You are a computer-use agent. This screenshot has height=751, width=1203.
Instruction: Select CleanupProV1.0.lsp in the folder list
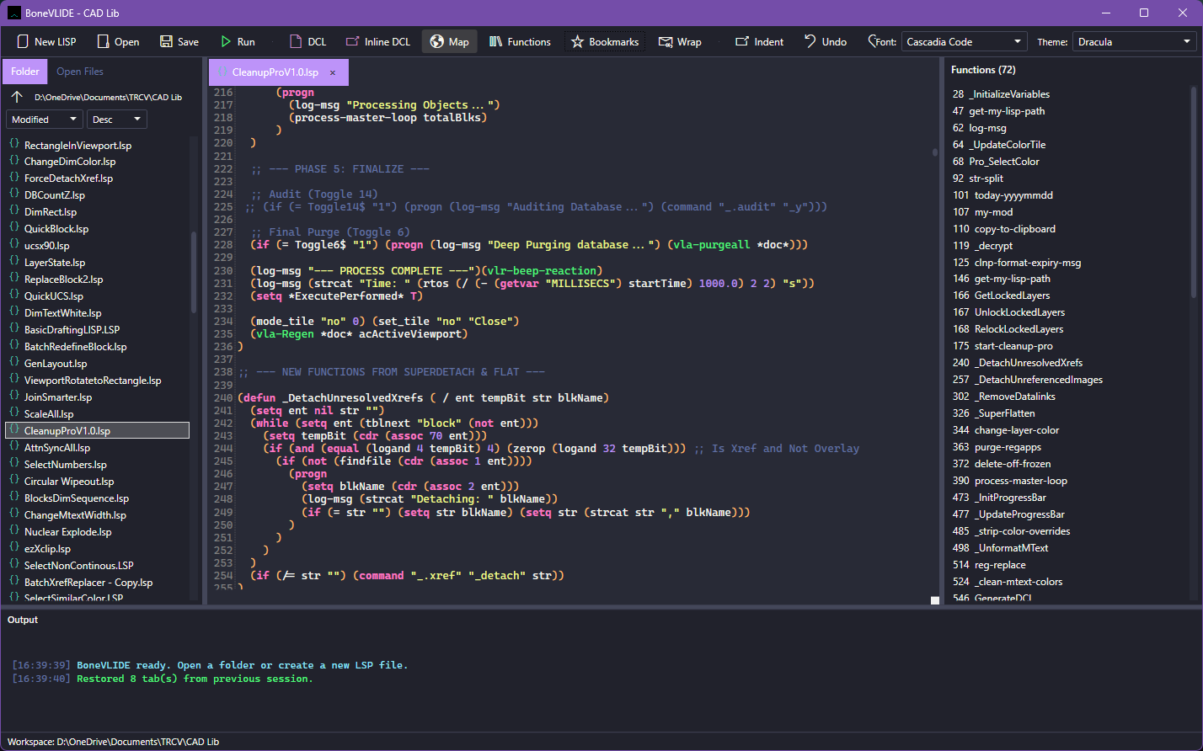pos(97,431)
